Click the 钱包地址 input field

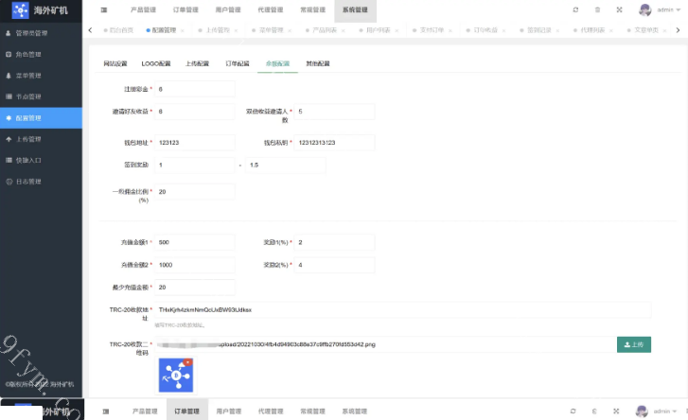(x=194, y=142)
